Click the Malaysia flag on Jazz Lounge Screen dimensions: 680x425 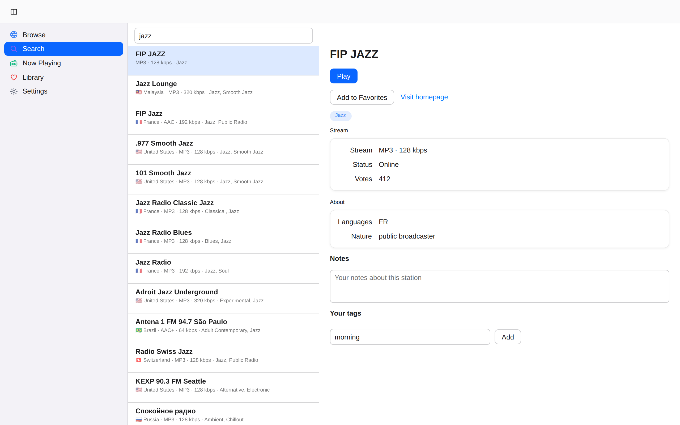coord(139,92)
